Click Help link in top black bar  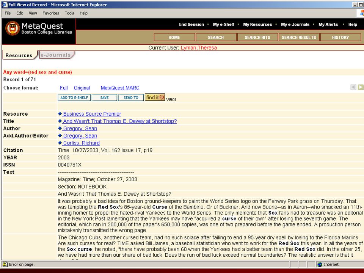(353, 24)
